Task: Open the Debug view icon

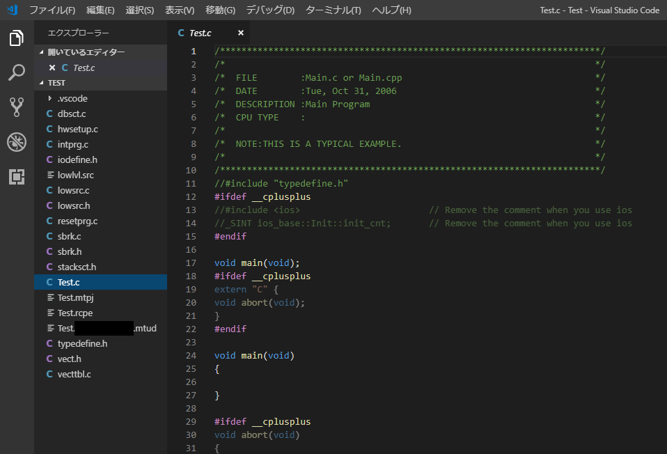Action: (17, 142)
